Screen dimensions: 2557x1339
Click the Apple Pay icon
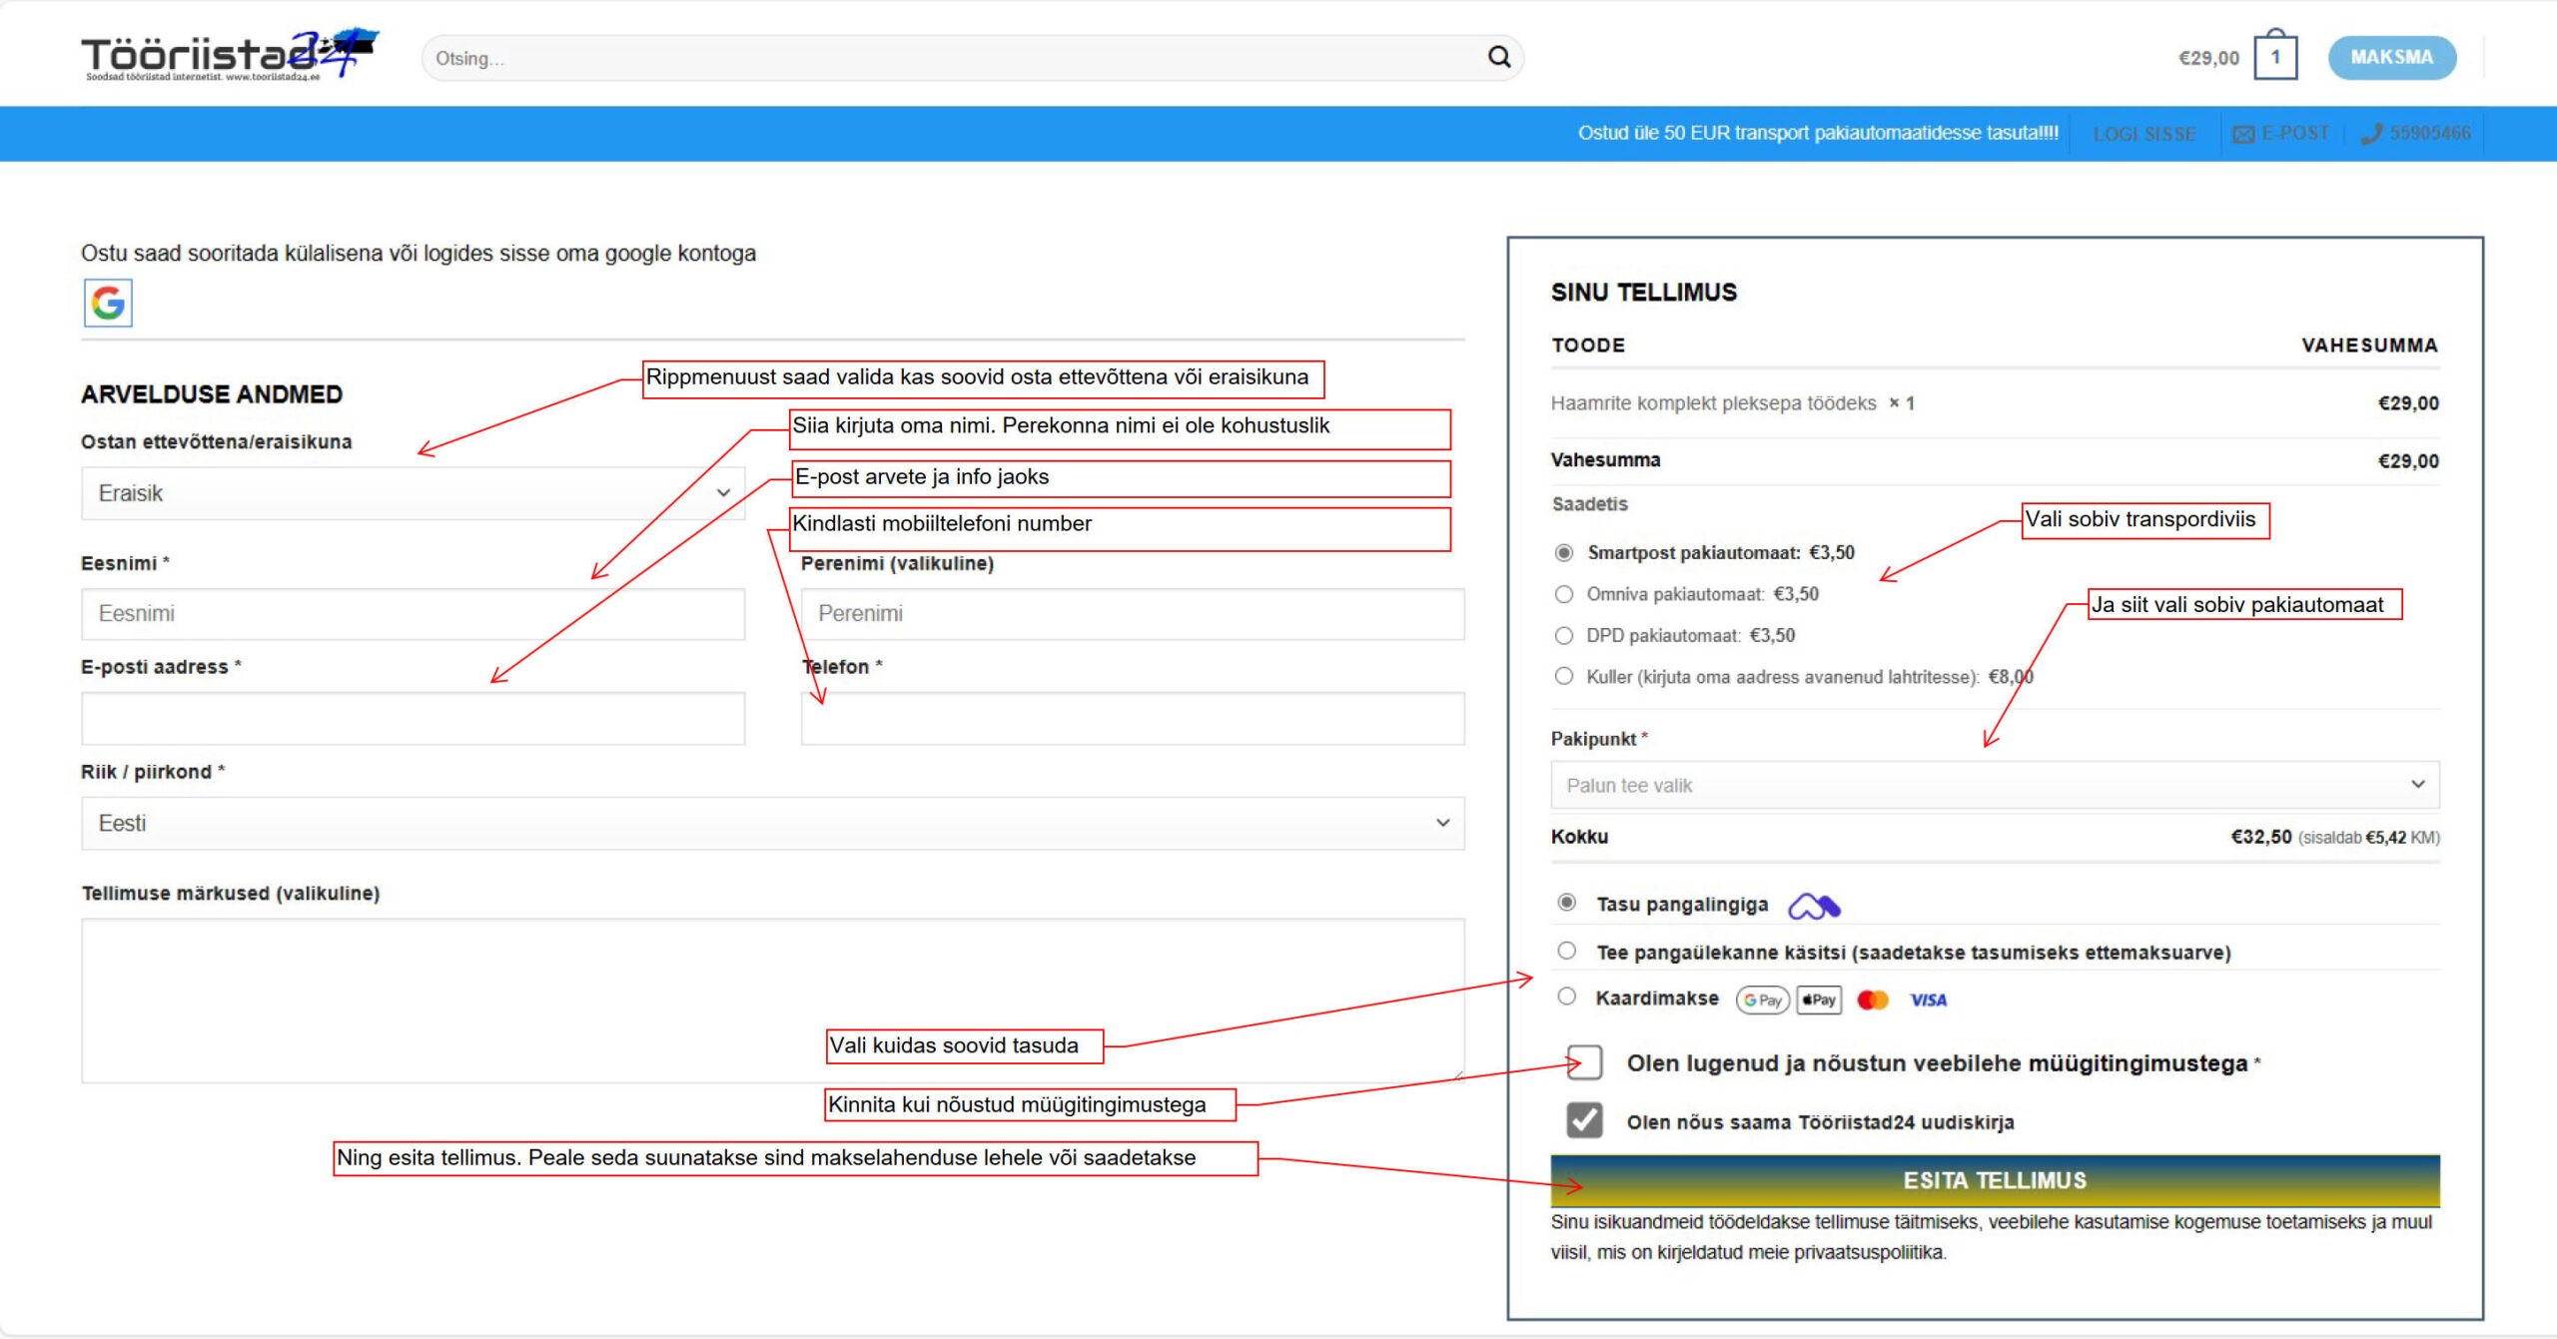coord(1819,1000)
